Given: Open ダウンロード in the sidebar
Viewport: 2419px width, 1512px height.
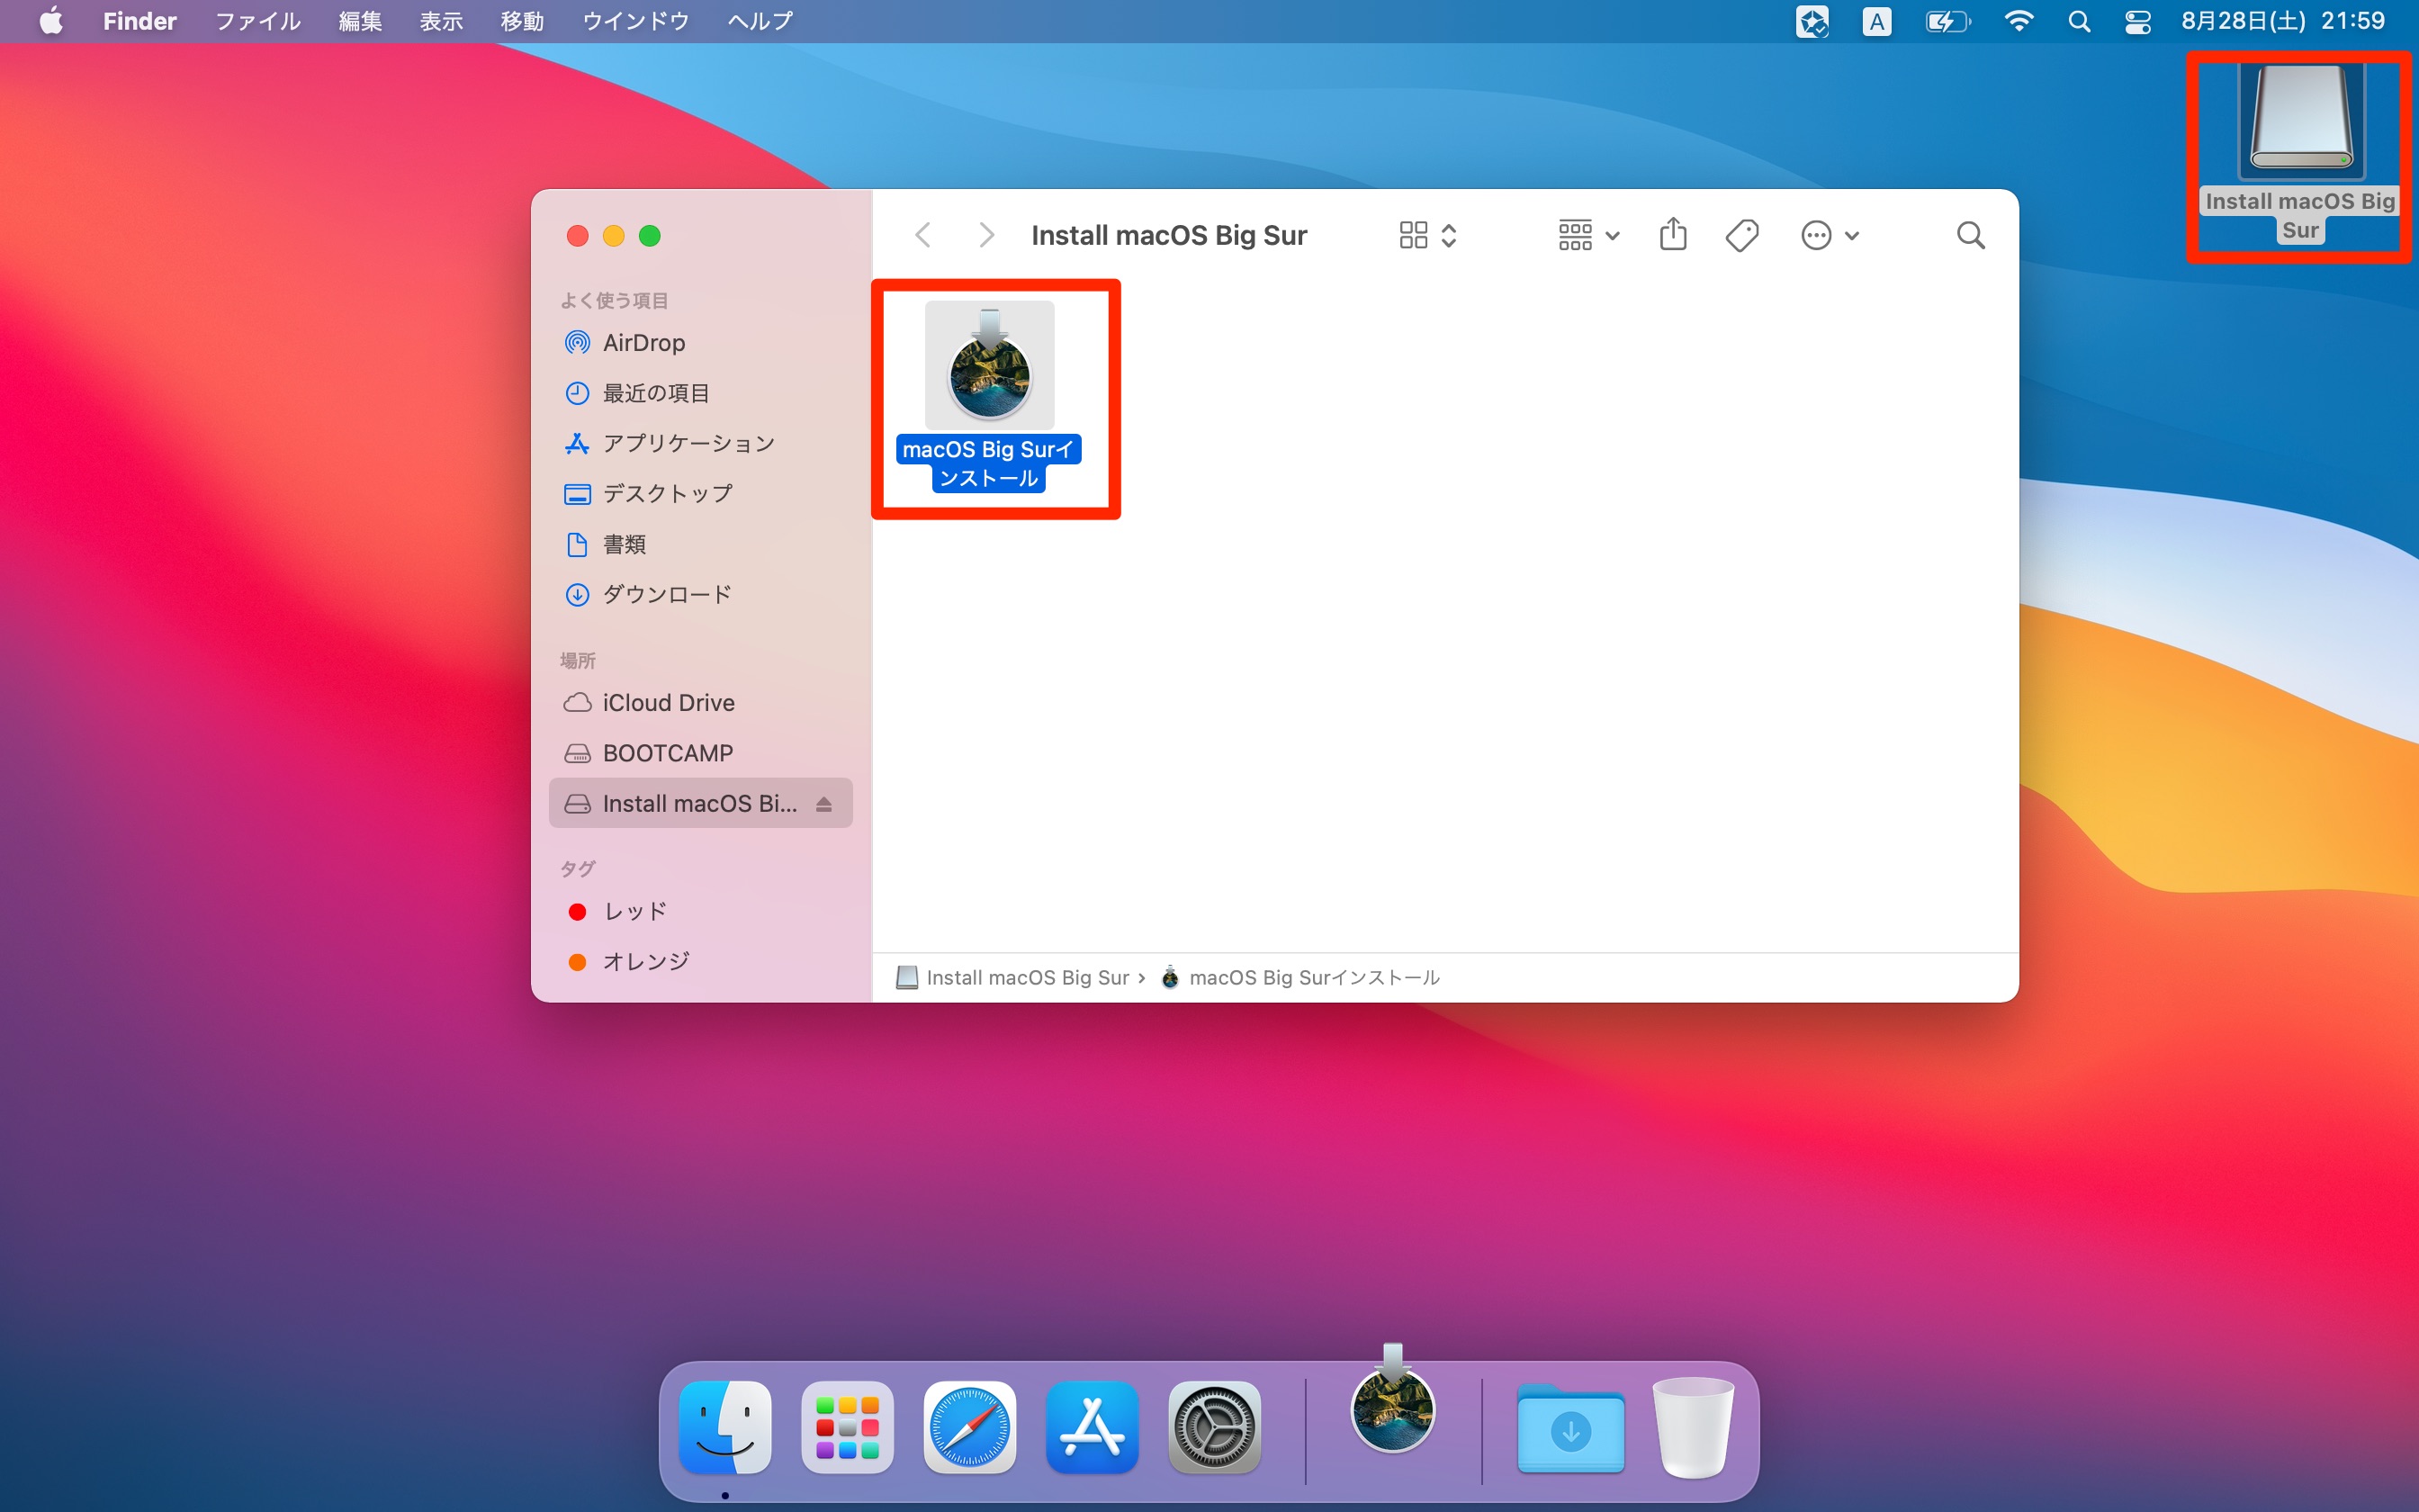Looking at the screenshot, I should [700, 594].
